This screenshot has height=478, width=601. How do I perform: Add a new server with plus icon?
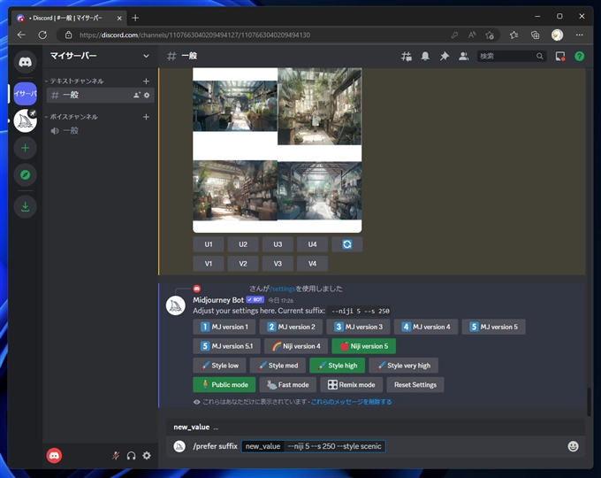(x=26, y=148)
